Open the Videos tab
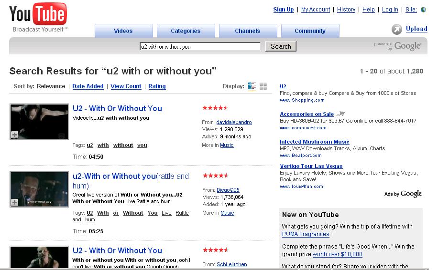The image size is (438, 270). (123, 31)
